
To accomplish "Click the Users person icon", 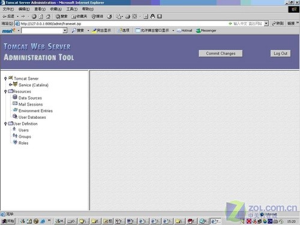I will (x=14, y=129).
